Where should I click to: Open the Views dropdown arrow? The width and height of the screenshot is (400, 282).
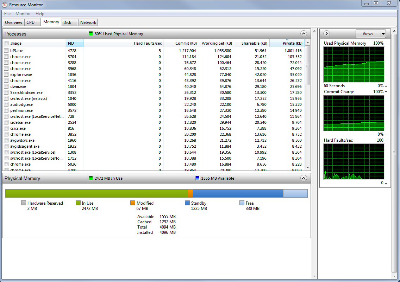coord(383,34)
